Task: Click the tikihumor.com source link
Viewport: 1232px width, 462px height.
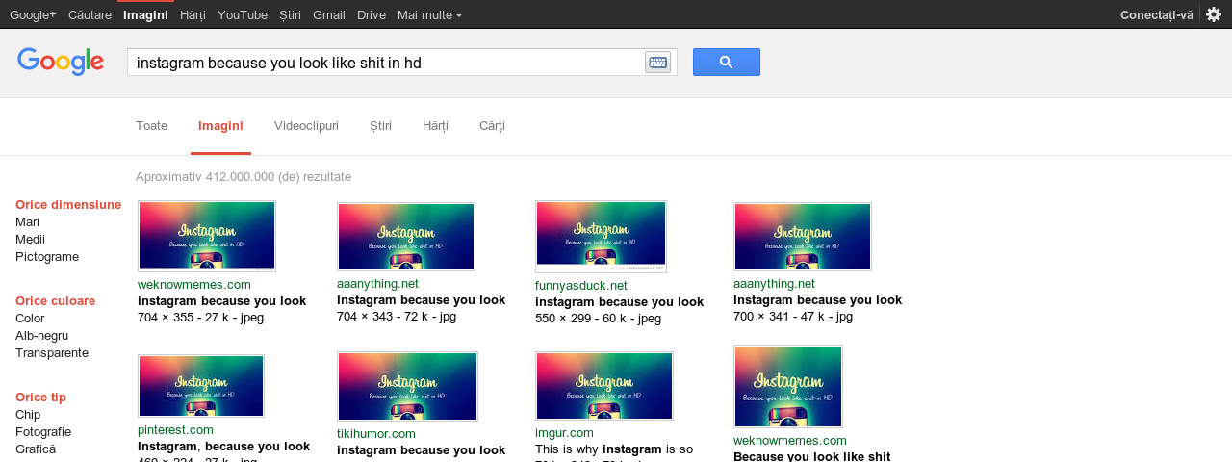Action: [x=376, y=433]
